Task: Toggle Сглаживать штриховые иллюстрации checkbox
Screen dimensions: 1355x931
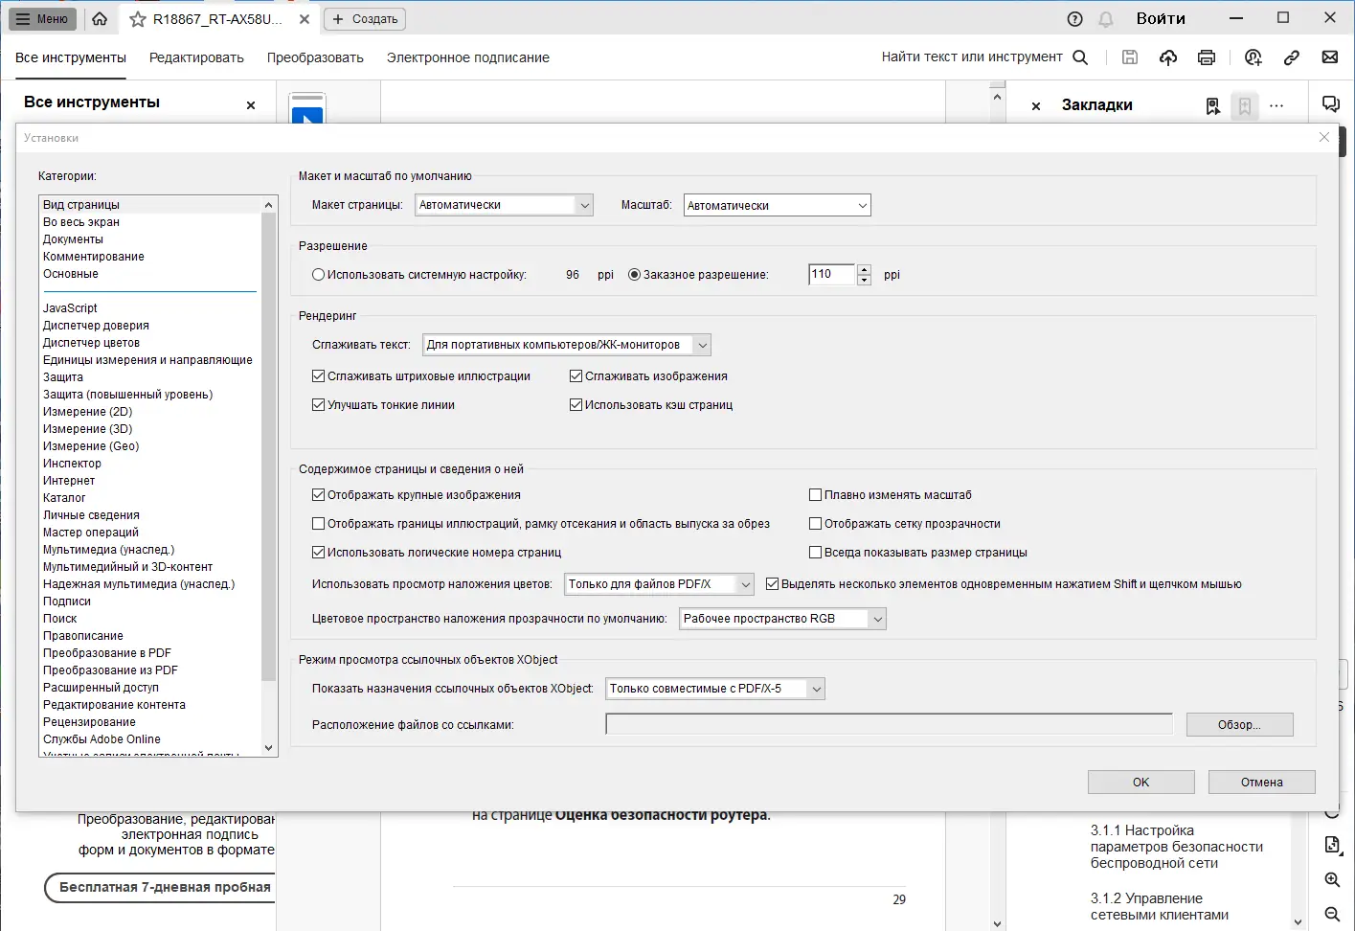Action: pyautogui.click(x=318, y=376)
